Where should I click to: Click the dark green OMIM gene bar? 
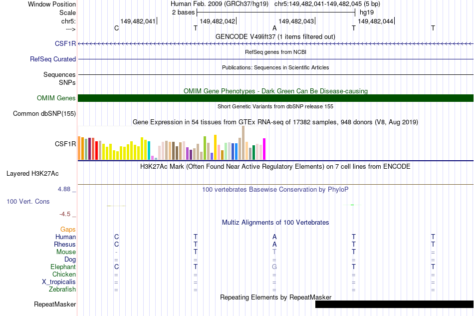click(276, 98)
